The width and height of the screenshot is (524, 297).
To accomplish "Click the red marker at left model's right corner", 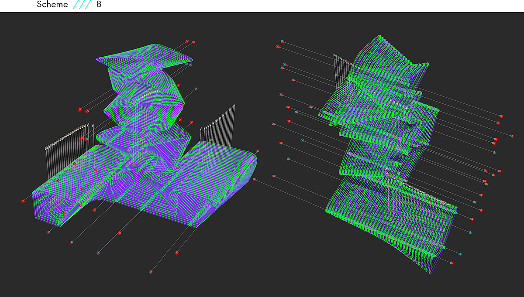I will pyautogui.click(x=254, y=179).
